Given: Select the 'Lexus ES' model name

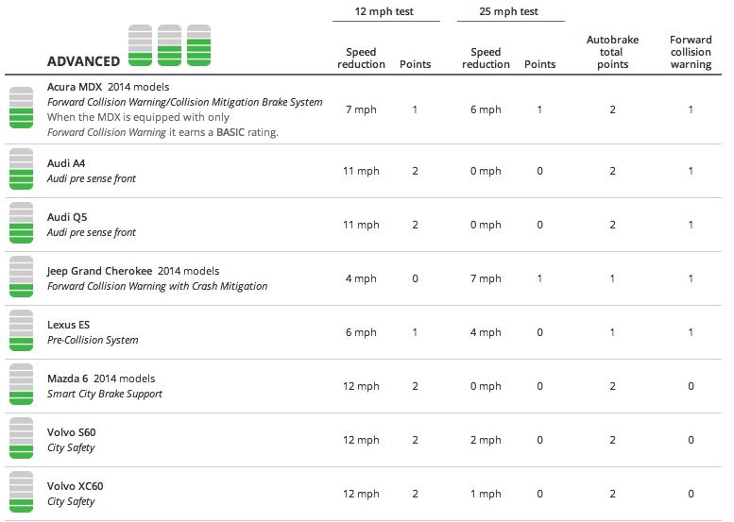Looking at the screenshot, I should 68,325.
